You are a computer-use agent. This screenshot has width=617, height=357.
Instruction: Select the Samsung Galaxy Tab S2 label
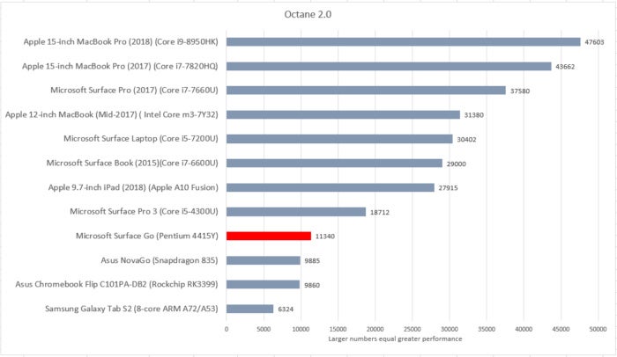click(131, 309)
